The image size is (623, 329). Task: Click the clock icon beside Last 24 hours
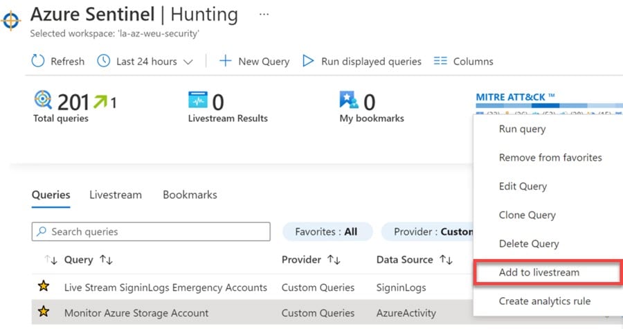pyautogui.click(x=104, y=61)
